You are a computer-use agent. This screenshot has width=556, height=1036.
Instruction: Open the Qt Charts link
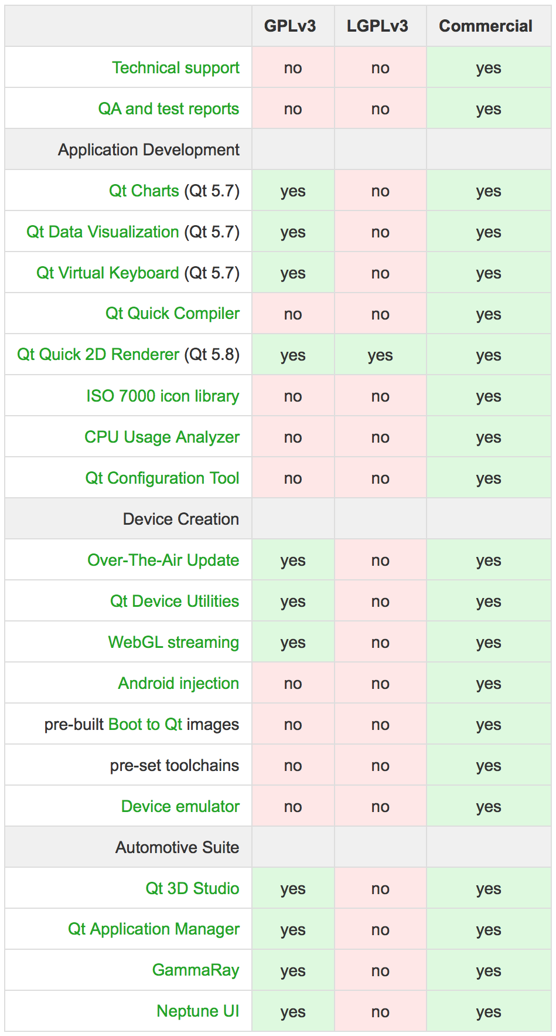[144, 191]
